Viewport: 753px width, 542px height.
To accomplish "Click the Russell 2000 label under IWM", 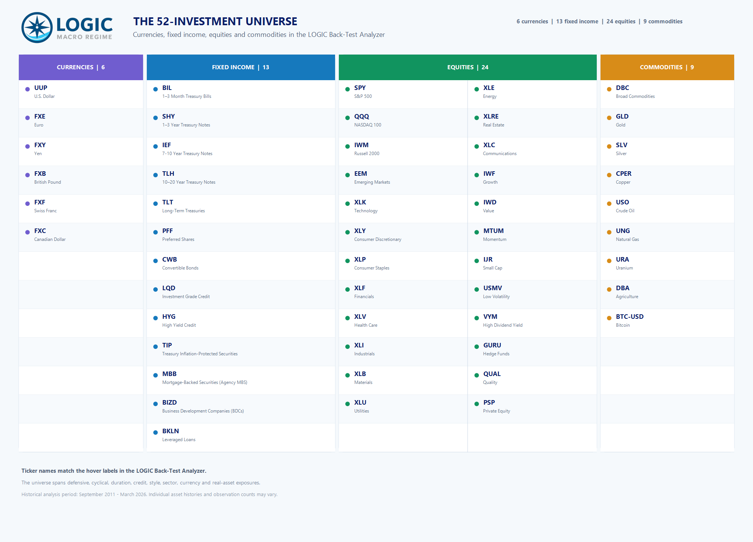I will pos(367,154).
